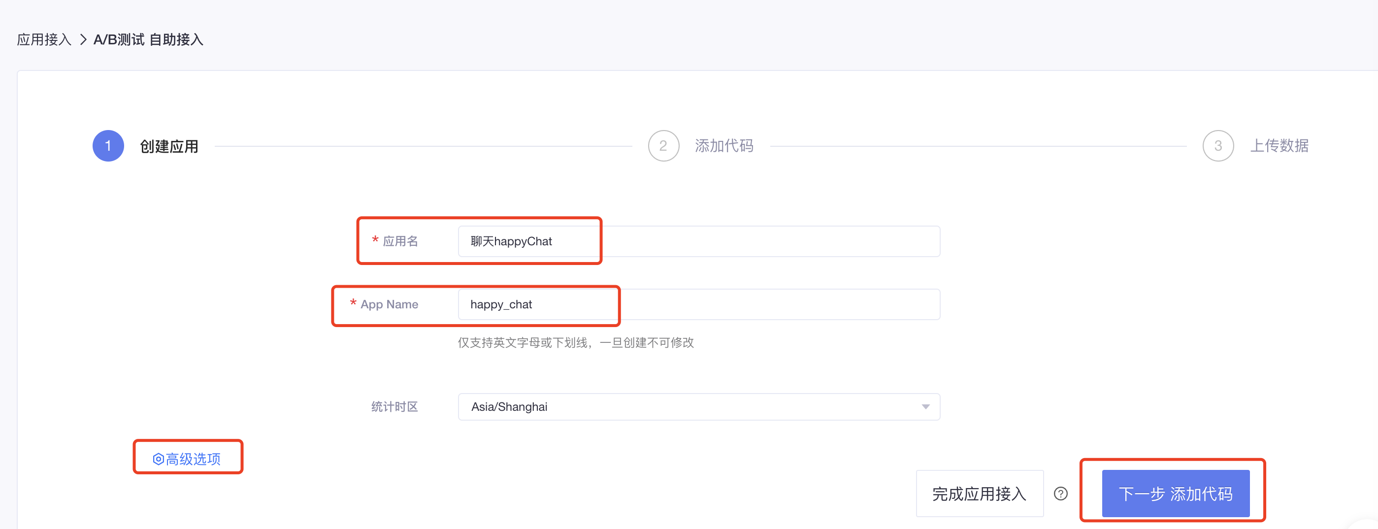
Task: Click 完成应用接入 button
Action: pyautogui.click(x=980, y=494)
